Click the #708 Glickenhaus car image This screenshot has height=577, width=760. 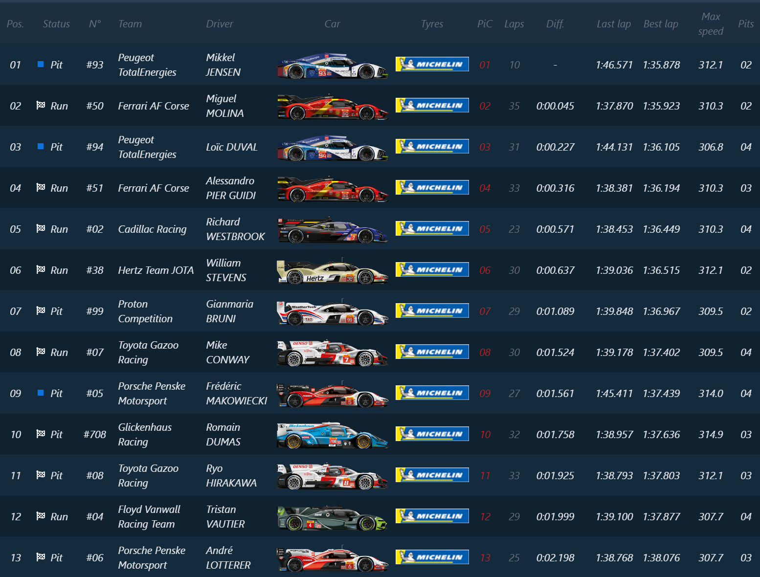[x=333, y=436]
